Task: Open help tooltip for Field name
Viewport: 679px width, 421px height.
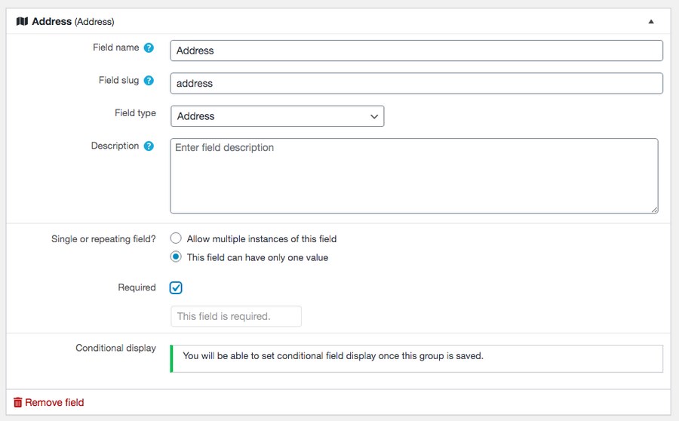Action: [149, 48]
